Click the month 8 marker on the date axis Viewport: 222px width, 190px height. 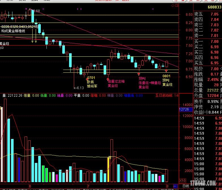pyautogui.click(x=167, y=186)
